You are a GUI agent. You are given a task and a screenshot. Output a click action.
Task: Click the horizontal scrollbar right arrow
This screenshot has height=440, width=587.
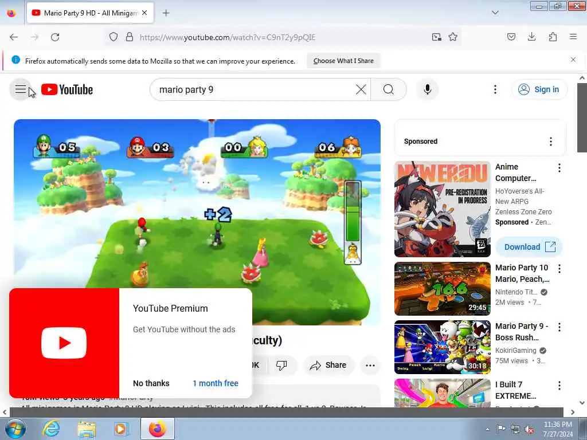point(573,412)
